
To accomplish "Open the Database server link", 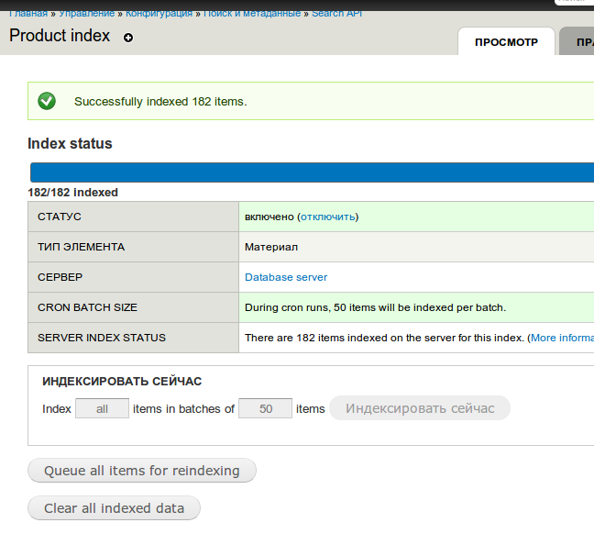I will [x=286, y=277].
